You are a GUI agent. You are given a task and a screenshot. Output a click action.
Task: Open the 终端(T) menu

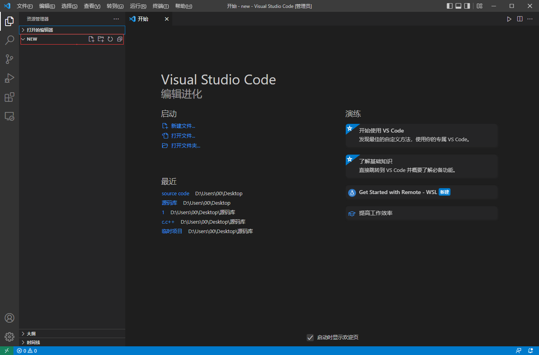[161, 6]
